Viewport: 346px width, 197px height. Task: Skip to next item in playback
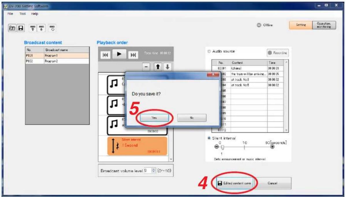tap(133, 55)
